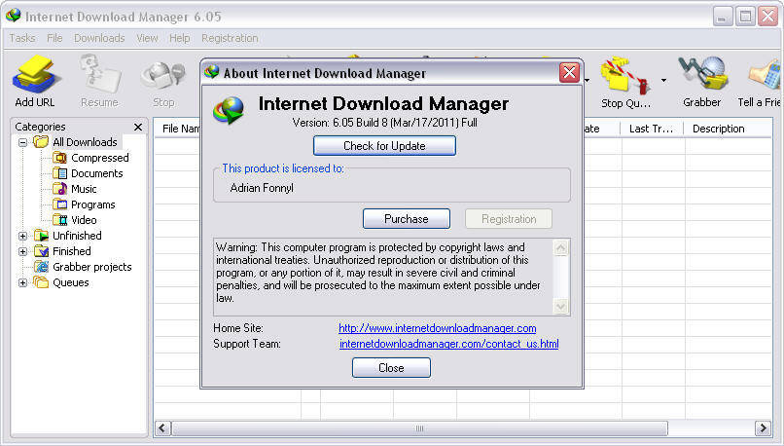Select the Video category label
Screen dimensions: 784x446
click(84, 220)
